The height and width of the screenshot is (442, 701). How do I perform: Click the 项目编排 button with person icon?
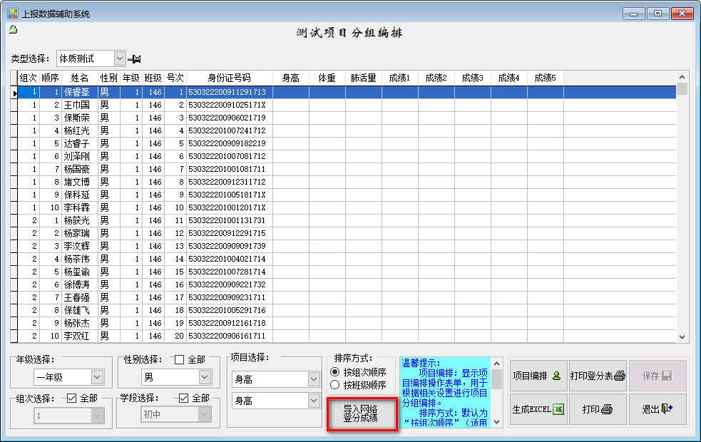point(538,376)
